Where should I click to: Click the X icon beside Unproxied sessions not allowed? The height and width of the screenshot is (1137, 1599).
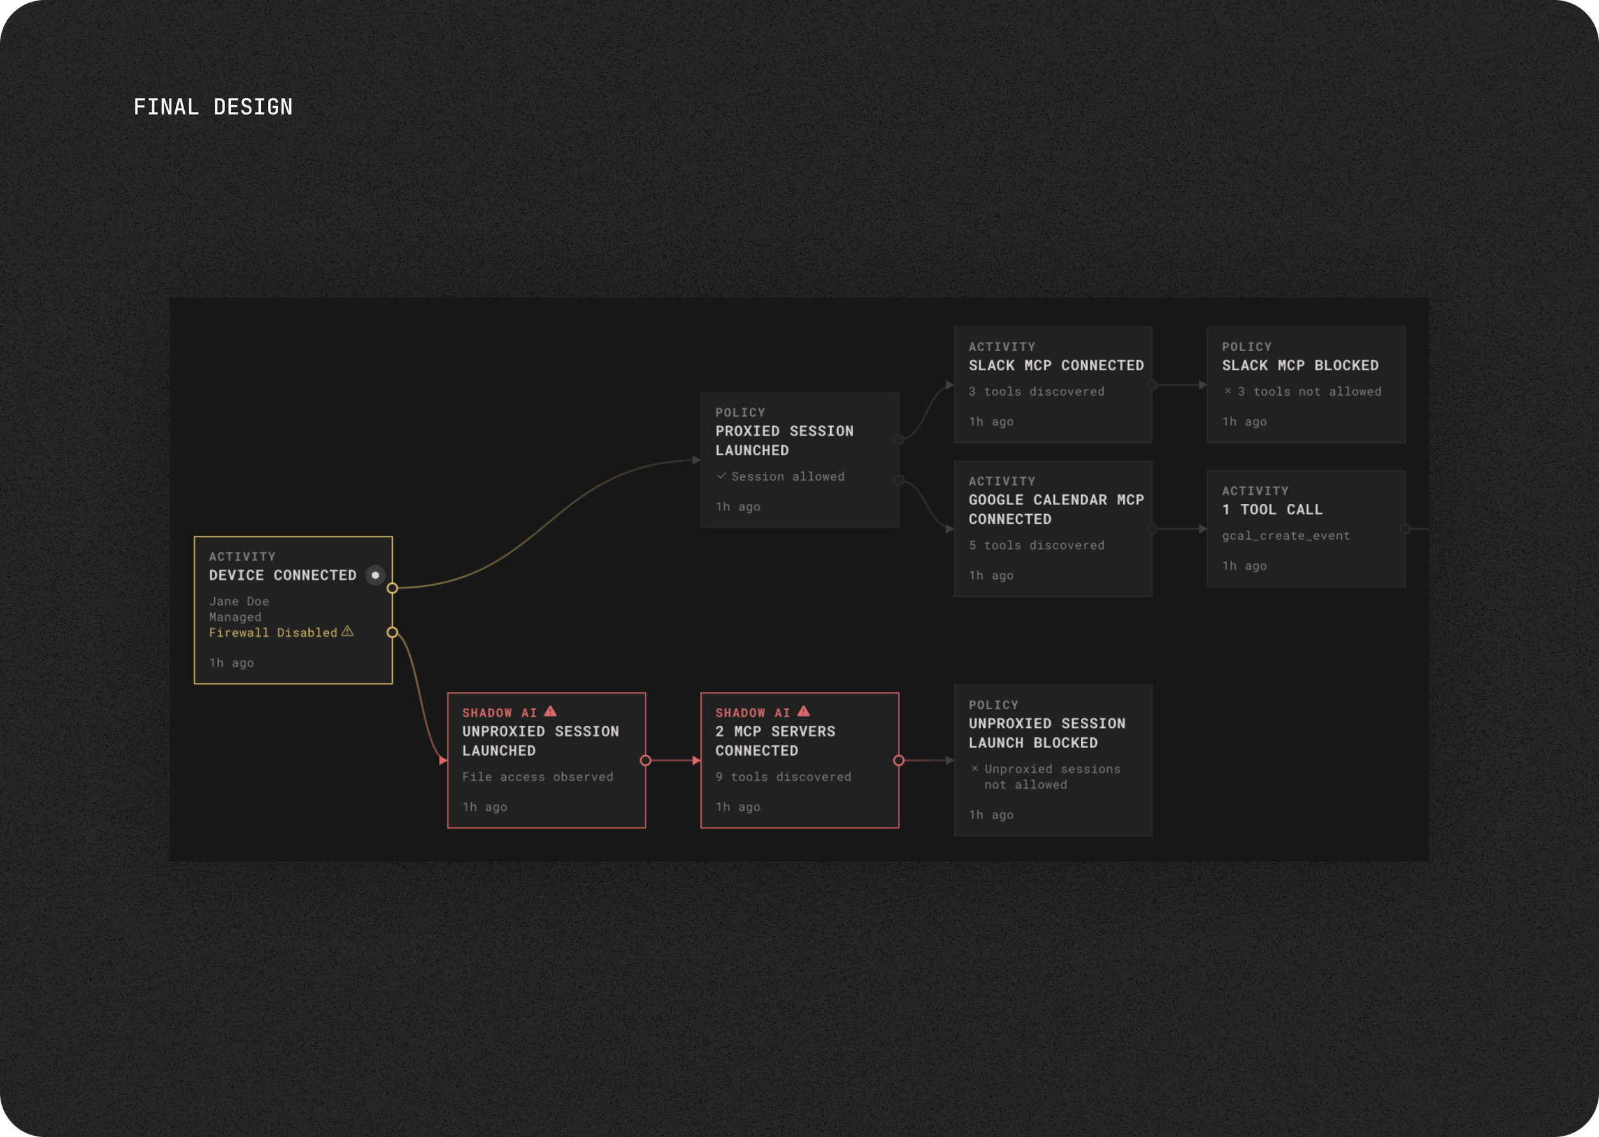click(x=975, y=769)
